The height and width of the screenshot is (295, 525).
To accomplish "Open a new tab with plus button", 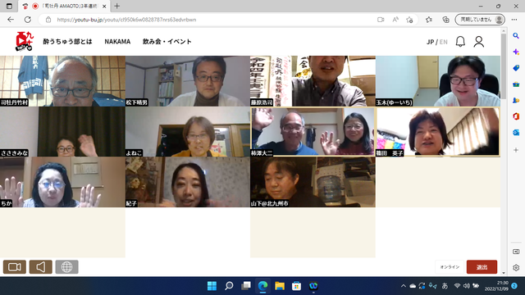I will point(116,6).
